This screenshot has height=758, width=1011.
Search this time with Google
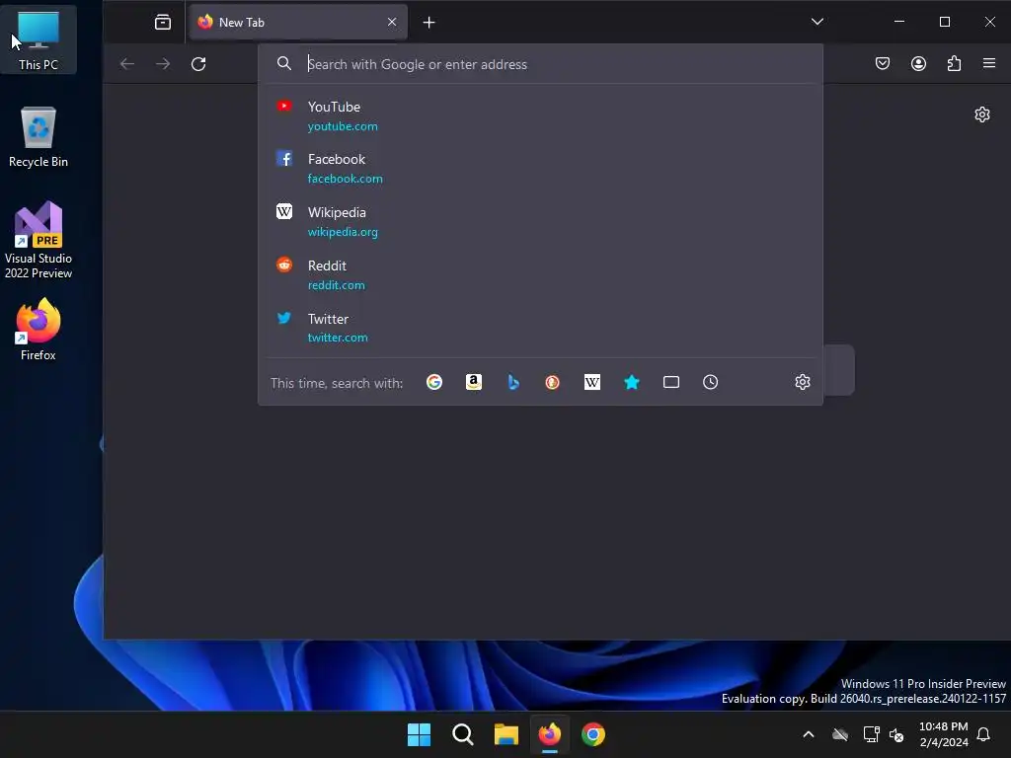tap(434, 382)
